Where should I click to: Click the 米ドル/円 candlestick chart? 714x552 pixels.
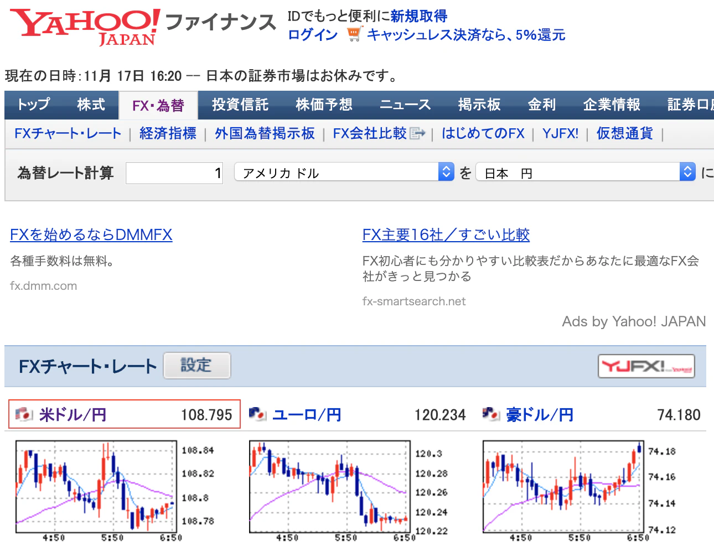[115, 492]
